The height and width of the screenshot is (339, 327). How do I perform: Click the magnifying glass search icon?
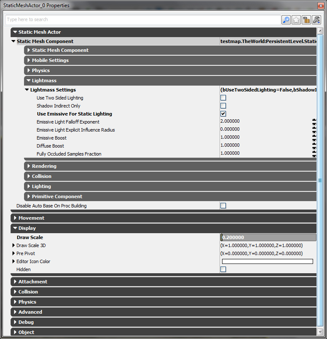coord(286,20)
